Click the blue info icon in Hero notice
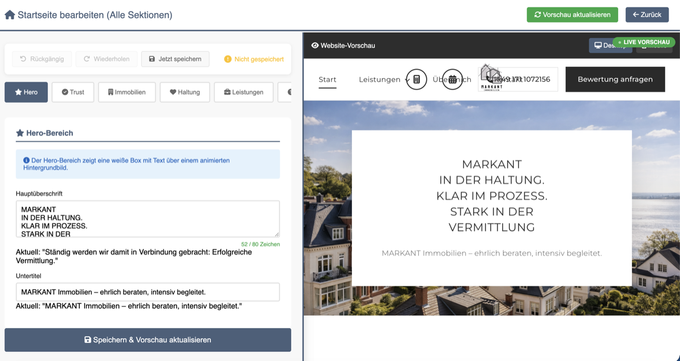Viewport: 680px width, 361px height. click(26, 160)
